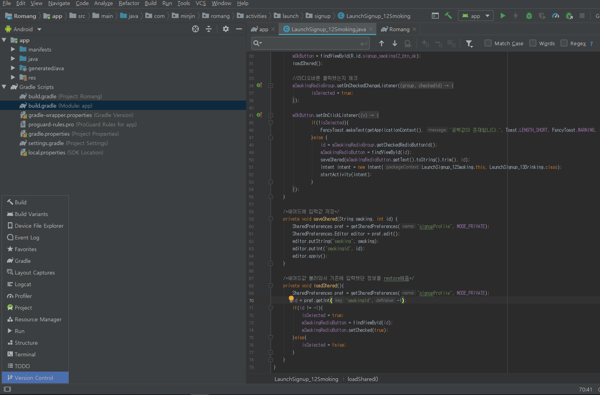Image resolution: width=600 pixels, height=395 pixels.
Task: Start debugging with the green bug icon
Action: pyautogui.click(x=529, y=16)
